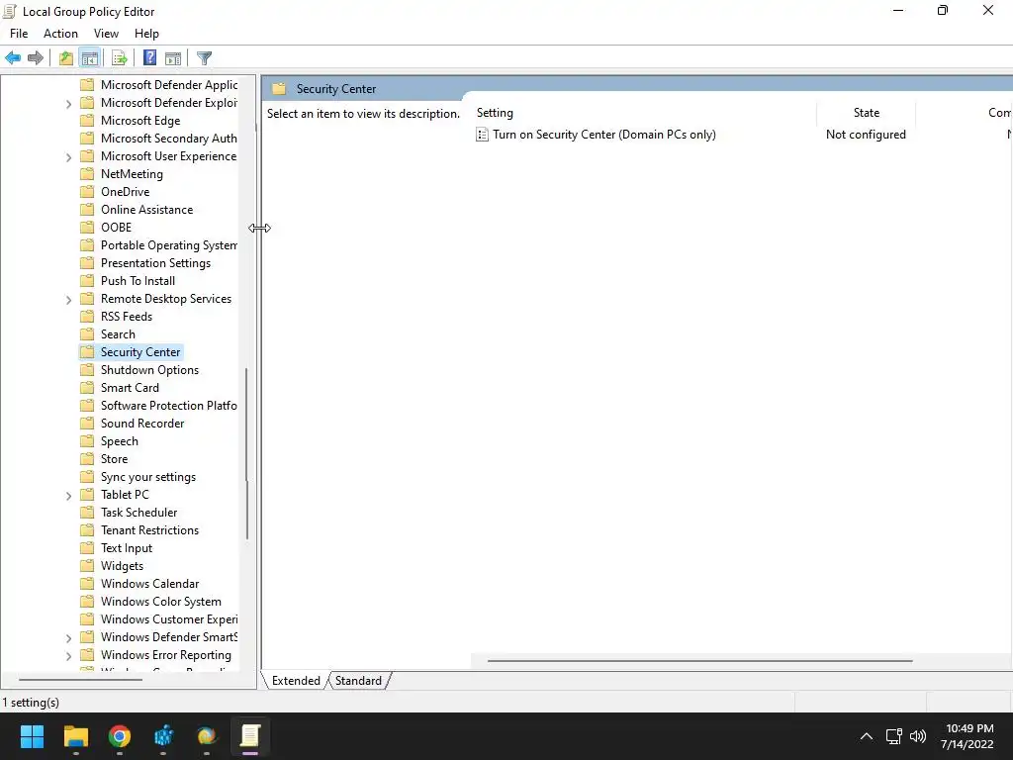This screenshot has width=1013, height=760.
Task: Toggle the Show/Hide Console Tree icon
Action: (90, 58)
